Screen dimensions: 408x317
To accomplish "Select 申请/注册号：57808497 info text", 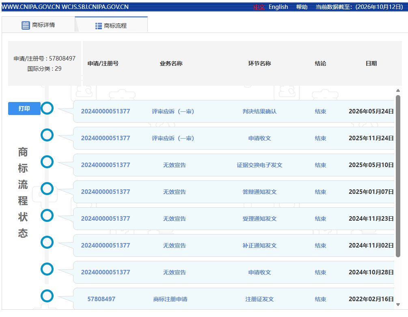I will (45, 59).
